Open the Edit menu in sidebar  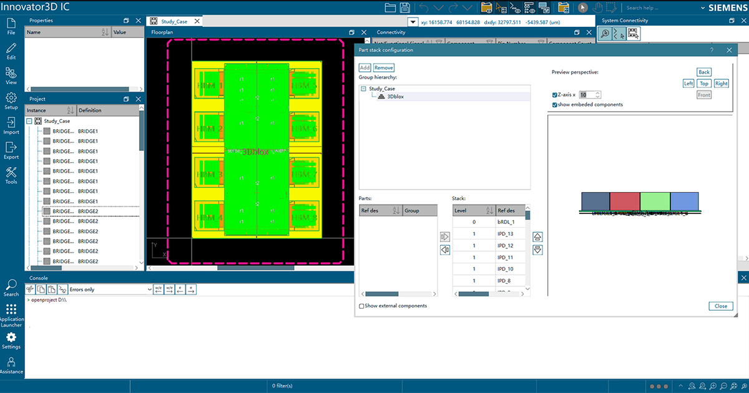[11, 51]
